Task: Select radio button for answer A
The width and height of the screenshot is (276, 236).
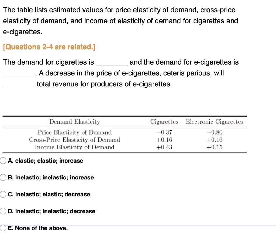Action: point(3,160)
